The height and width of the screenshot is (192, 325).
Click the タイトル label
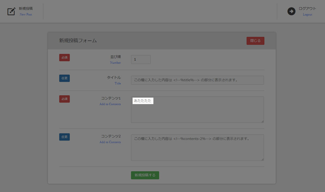click(x=114, y=78)
